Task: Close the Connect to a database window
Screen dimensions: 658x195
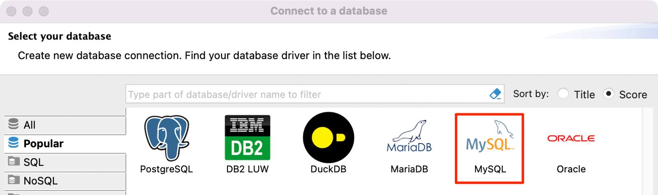Action: [x=12, y=11]
